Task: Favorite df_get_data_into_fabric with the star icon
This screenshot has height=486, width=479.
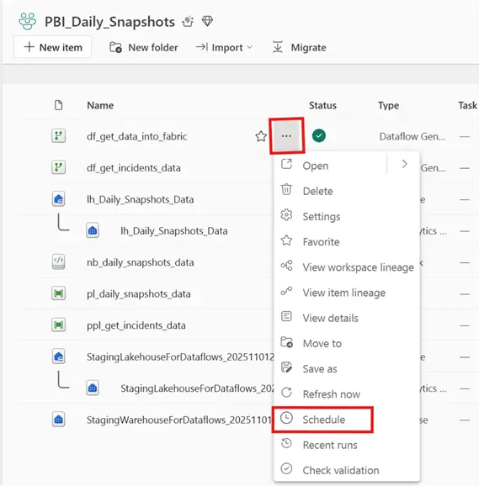Action: 261,136
